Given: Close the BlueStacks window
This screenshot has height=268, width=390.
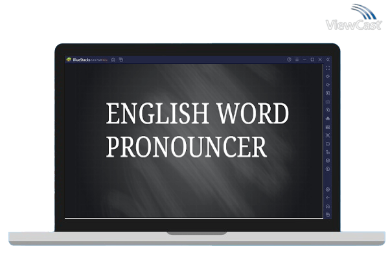Looking at the screenshot, I should 320,60.
